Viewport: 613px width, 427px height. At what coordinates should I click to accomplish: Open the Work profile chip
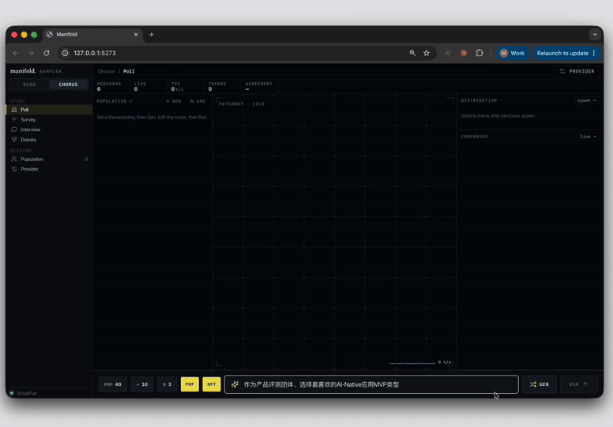point(513,53)
